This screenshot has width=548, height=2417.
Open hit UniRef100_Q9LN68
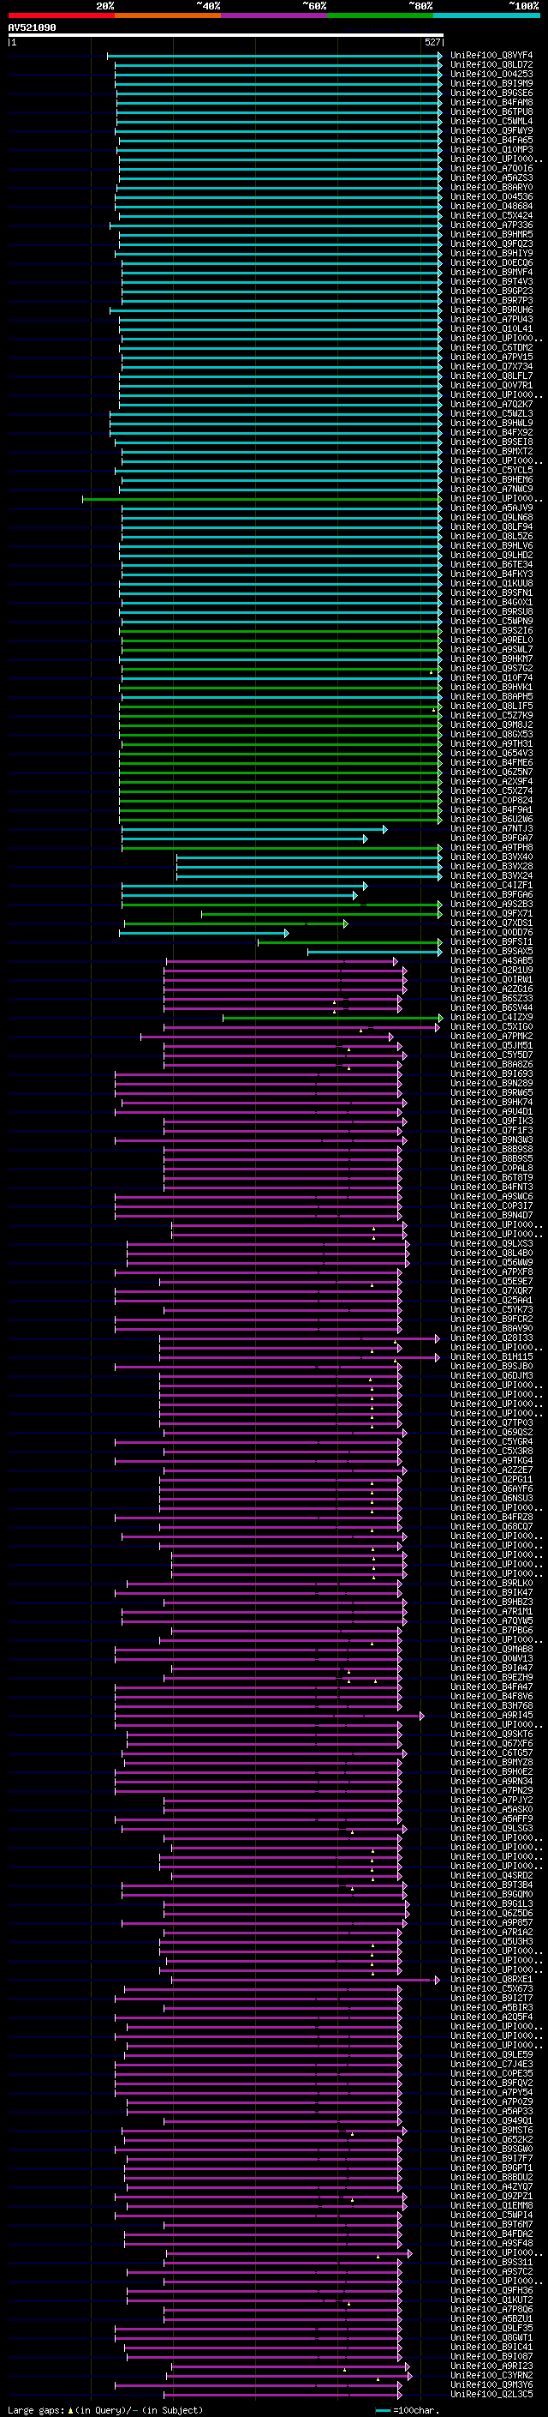click(x=491, y=517)
